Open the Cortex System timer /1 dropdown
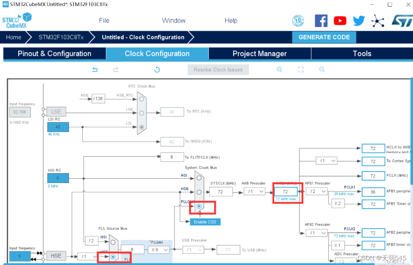Screen dimensions: 413x265 pyautogui.click(x=326, y=161)
